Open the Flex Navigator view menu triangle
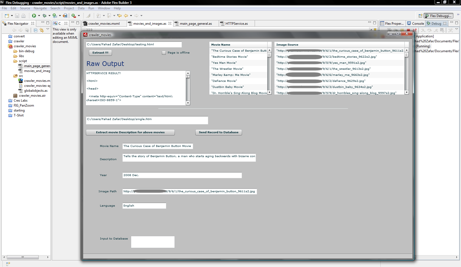 [48, 29]
